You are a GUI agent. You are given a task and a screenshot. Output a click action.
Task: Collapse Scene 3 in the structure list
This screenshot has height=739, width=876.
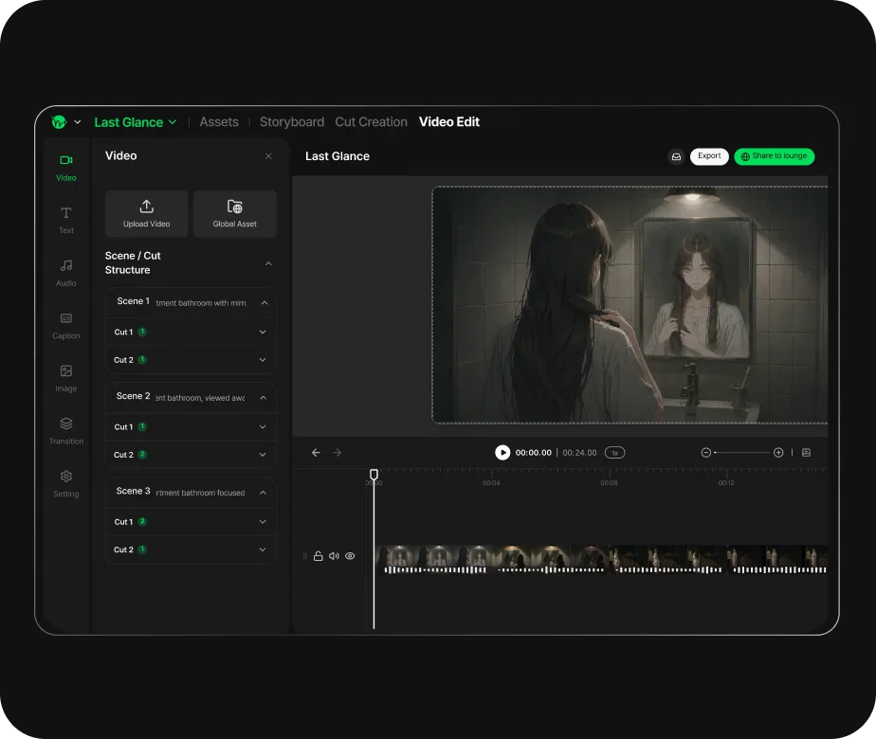[264, 493]
